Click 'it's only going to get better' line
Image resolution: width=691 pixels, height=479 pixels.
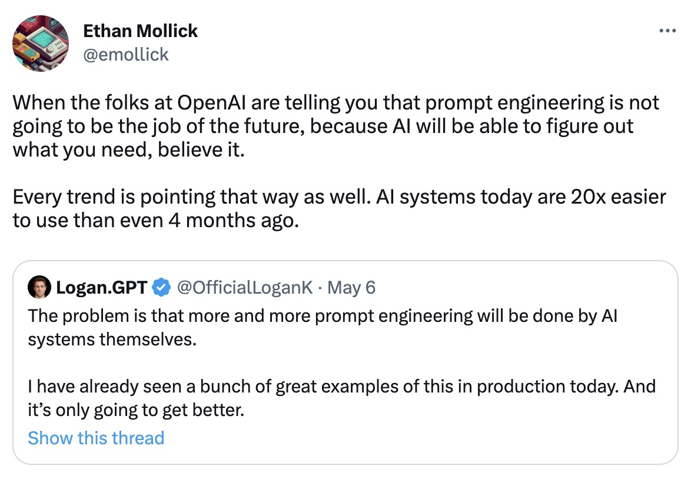coord(135,410)
